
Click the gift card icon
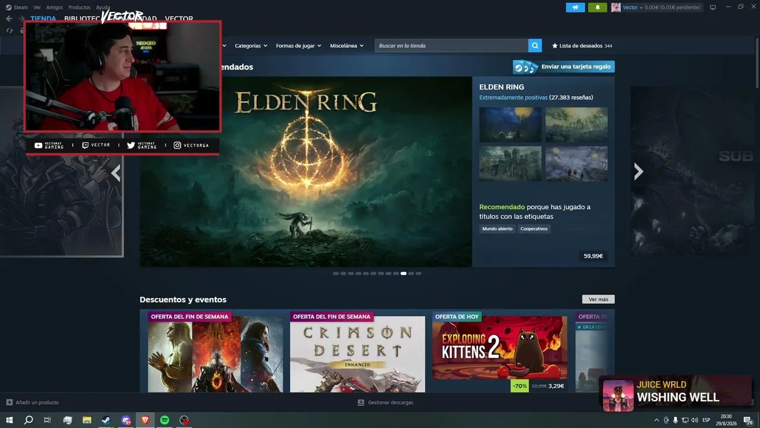tap(526, 67)
